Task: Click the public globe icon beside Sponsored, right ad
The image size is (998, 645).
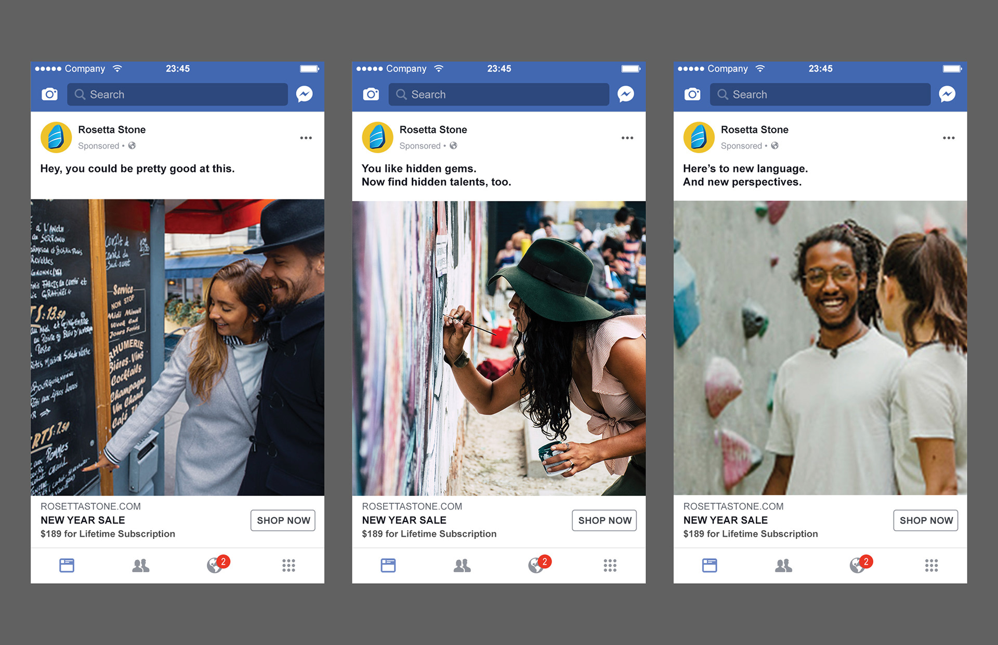Action: [774, 145]
